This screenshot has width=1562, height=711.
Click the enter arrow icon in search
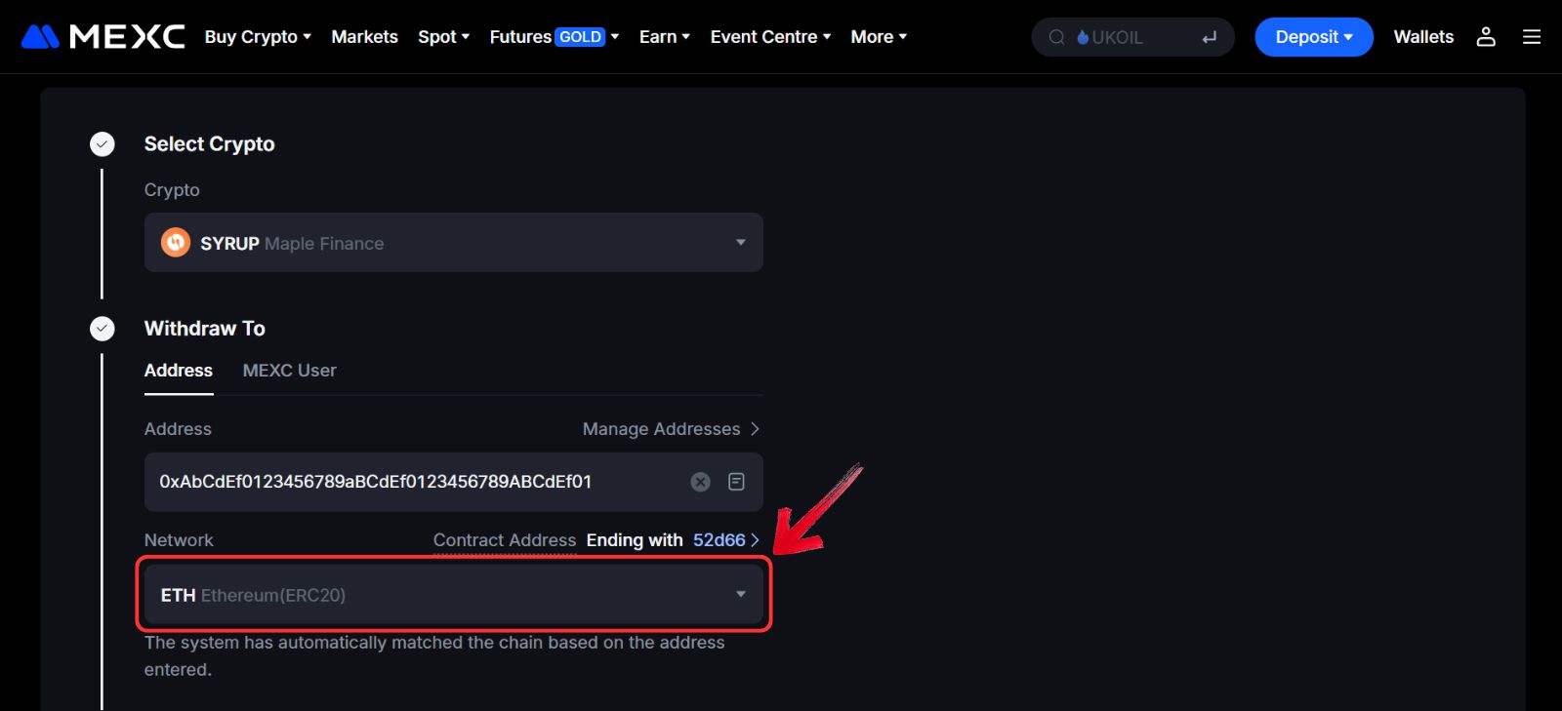pos(1209,38)
